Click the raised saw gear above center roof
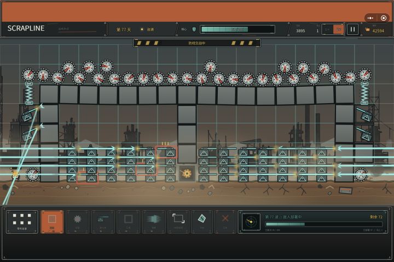Viewport: 394px width, 262px height. click(x=211, y=67)
